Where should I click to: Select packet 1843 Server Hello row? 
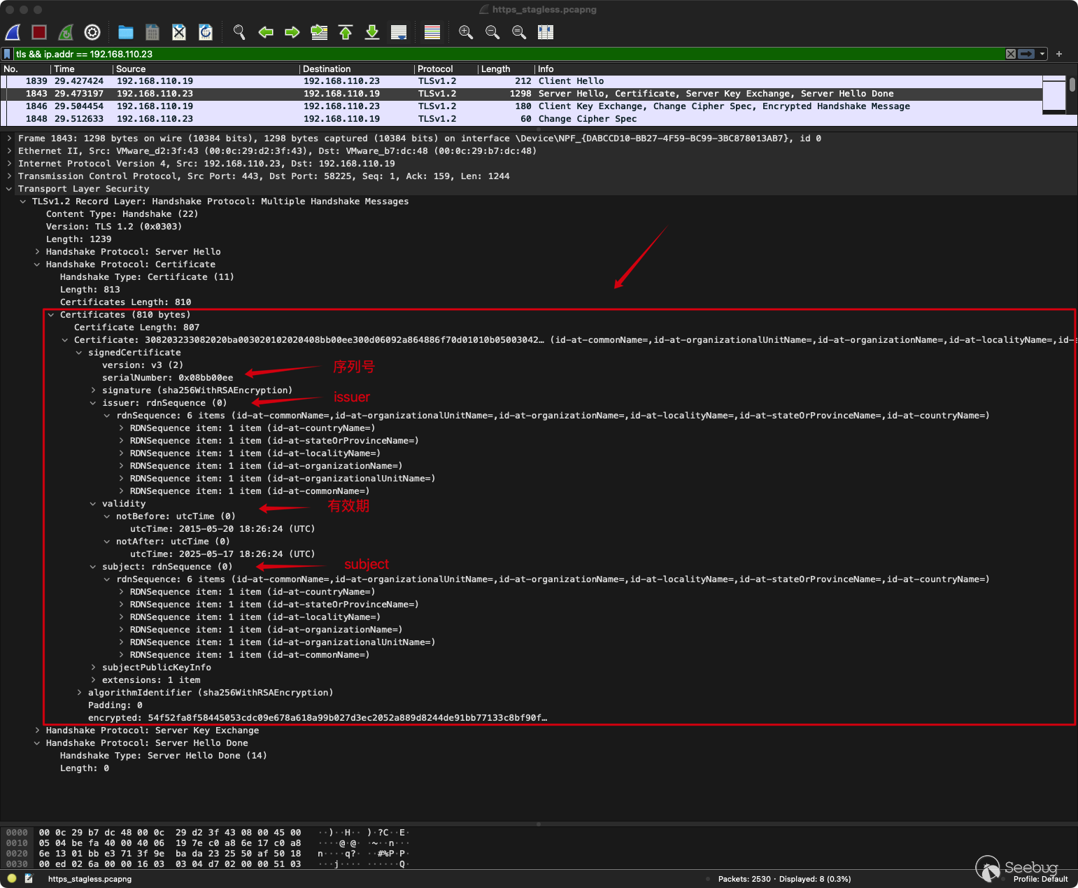pos(521,94)
